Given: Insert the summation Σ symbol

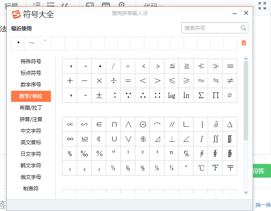Looking at the screenshot, I should click(201, 95).
